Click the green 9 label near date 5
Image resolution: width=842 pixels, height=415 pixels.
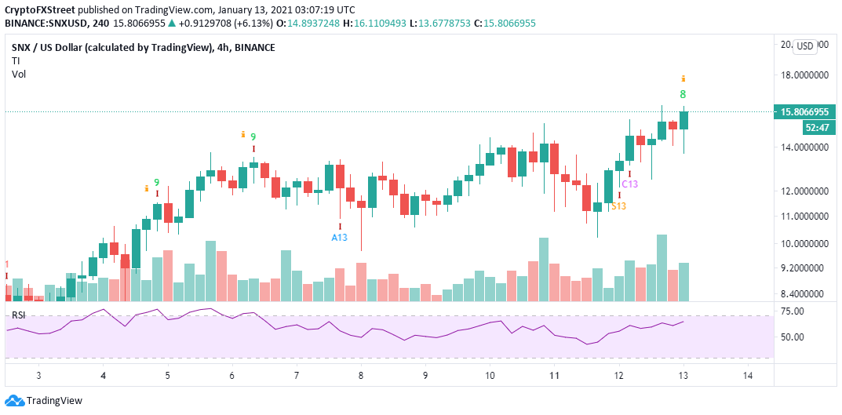click(157, 183)
